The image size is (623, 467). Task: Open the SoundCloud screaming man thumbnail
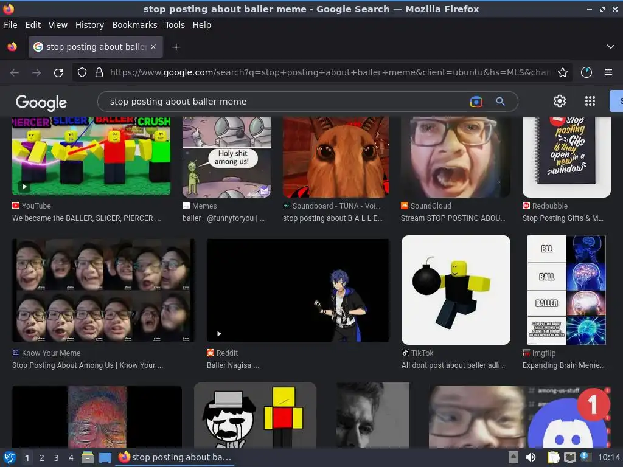tap(455, 157)
